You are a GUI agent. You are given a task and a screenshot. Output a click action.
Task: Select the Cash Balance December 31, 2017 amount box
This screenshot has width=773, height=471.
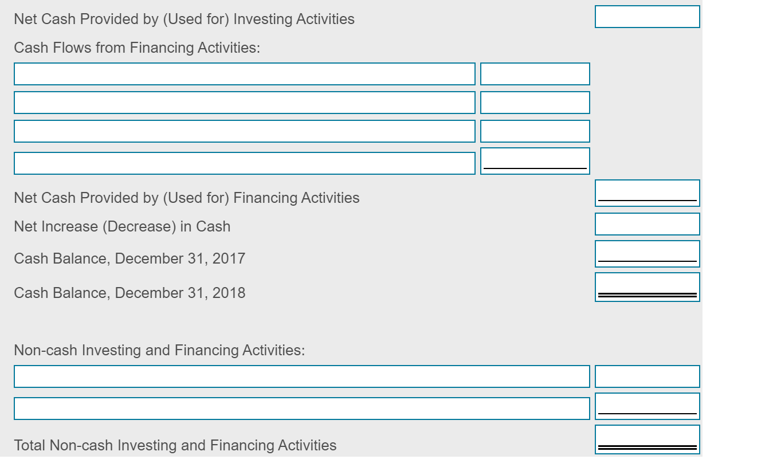pyautogui.click(x=648, y=253)
